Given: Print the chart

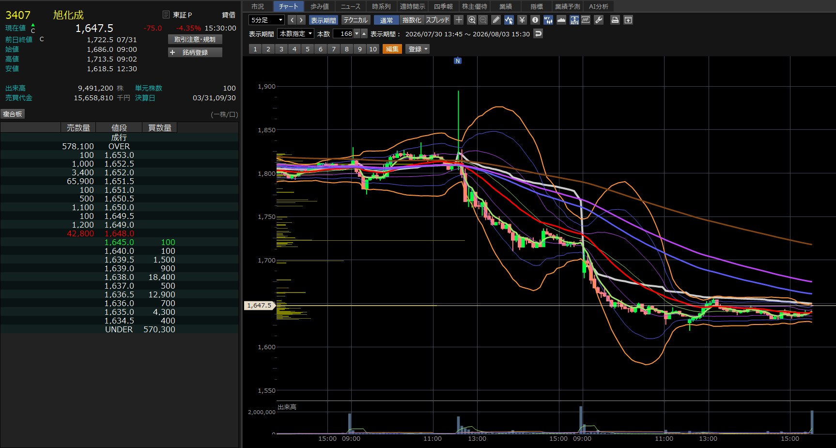Looking at the screenshot, I should point(615,20).
